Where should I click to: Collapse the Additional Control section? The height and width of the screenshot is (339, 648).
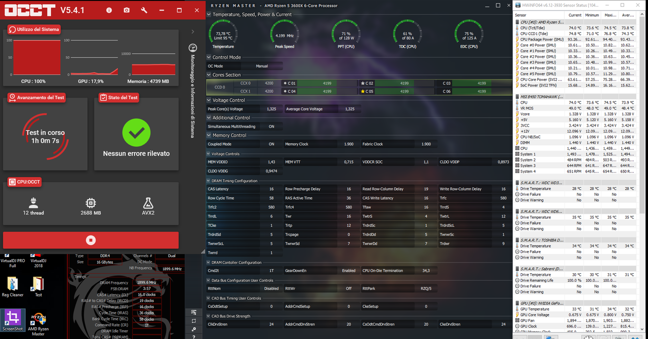point(209,117)
